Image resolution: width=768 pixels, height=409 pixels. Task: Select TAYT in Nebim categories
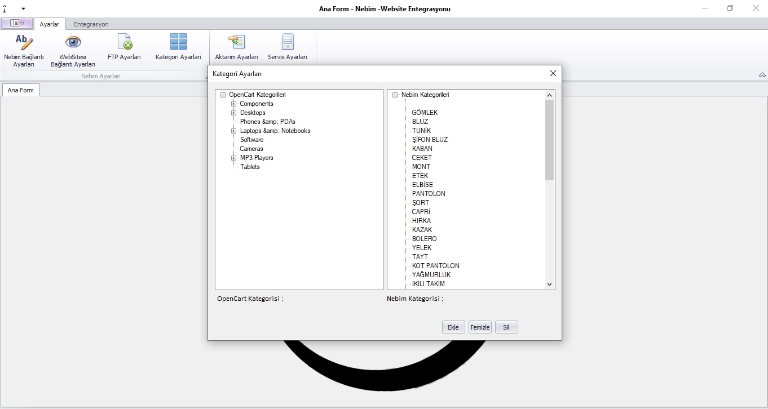click(420, 257)
